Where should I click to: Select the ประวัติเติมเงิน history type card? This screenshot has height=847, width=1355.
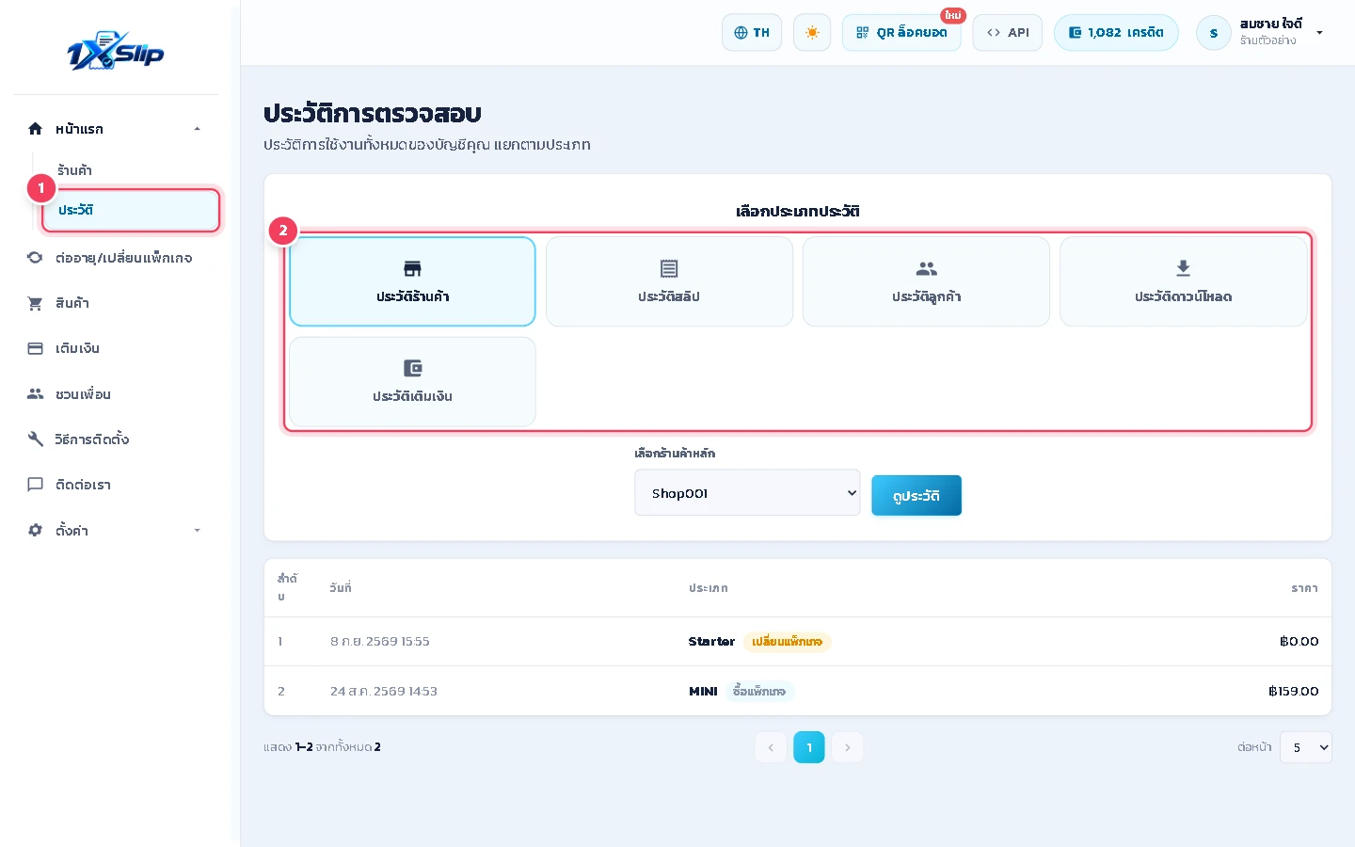(412, 381)
